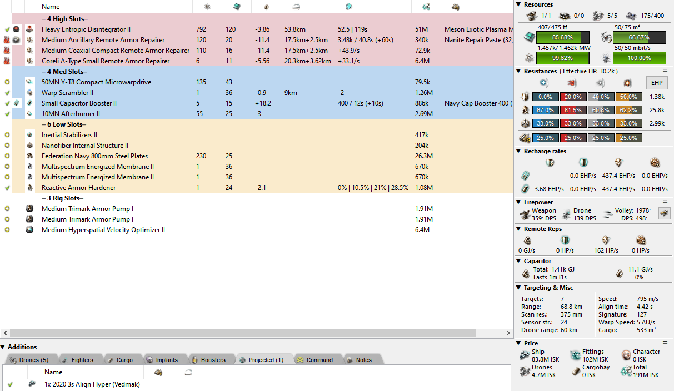674x391 pixels.
Task: Click the Medium Hyperspatial Velocity Optimizer II icon
Action: tap(30, 230)
